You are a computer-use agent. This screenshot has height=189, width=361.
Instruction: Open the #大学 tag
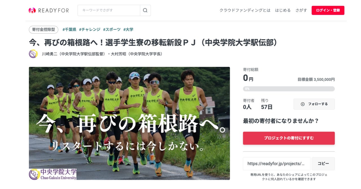128,30
